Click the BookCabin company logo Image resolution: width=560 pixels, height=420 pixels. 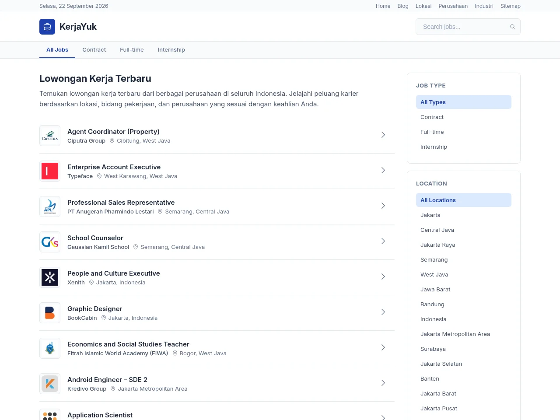pyautogui.click(x=50, y=313)
